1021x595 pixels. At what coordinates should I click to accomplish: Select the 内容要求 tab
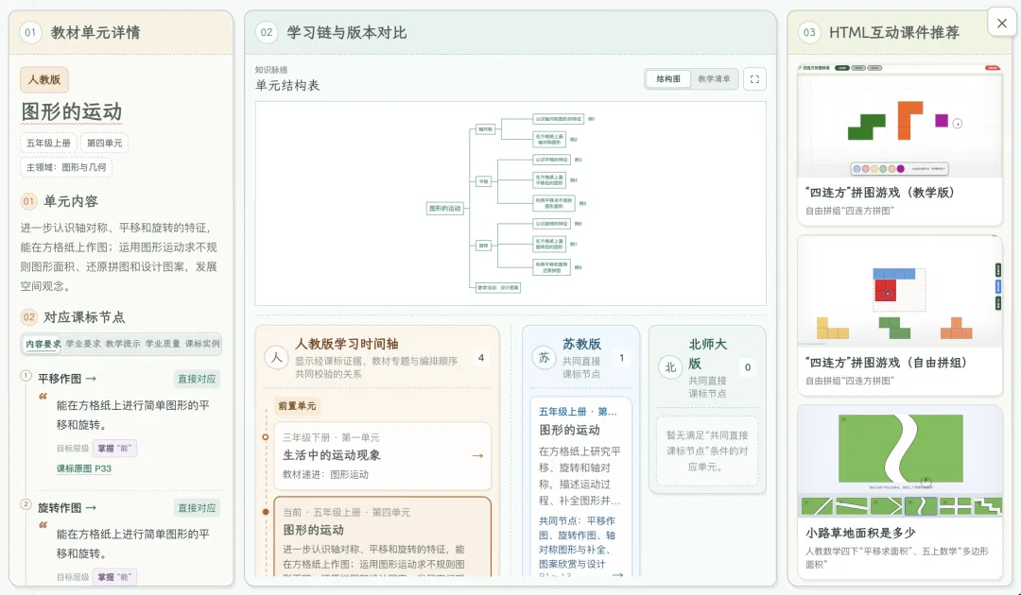[43, 344]
